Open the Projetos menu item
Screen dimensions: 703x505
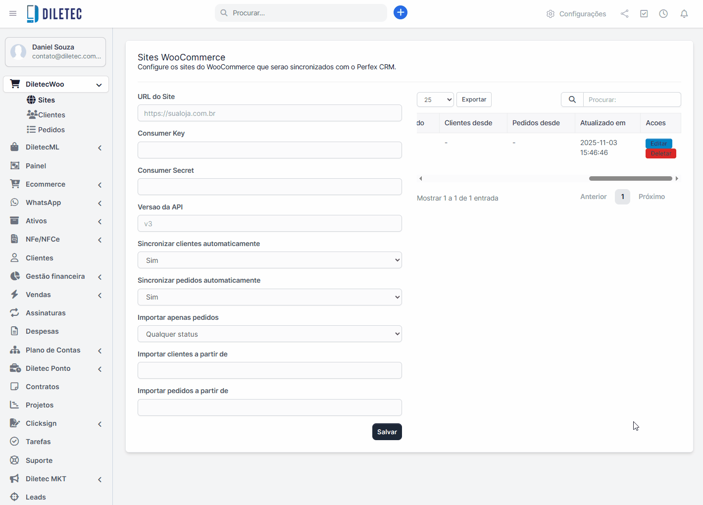tap(56, 405)
